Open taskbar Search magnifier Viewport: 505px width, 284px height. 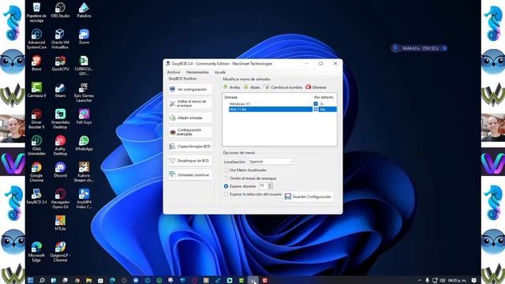click(x=42, y=281)
